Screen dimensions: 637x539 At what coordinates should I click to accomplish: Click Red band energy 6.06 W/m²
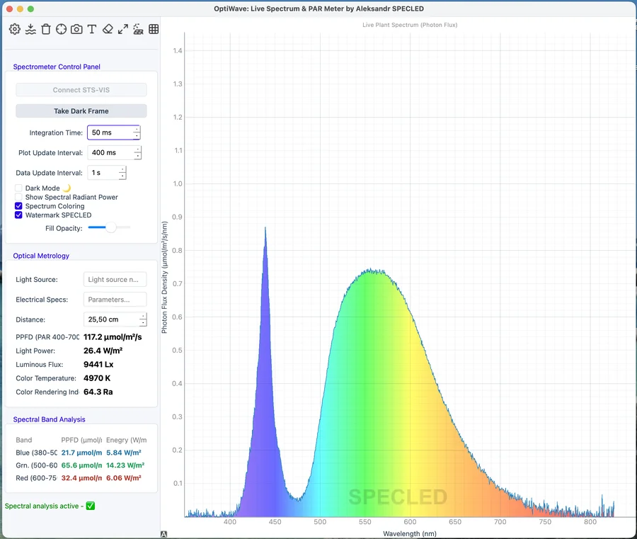[x=124, y=477]
